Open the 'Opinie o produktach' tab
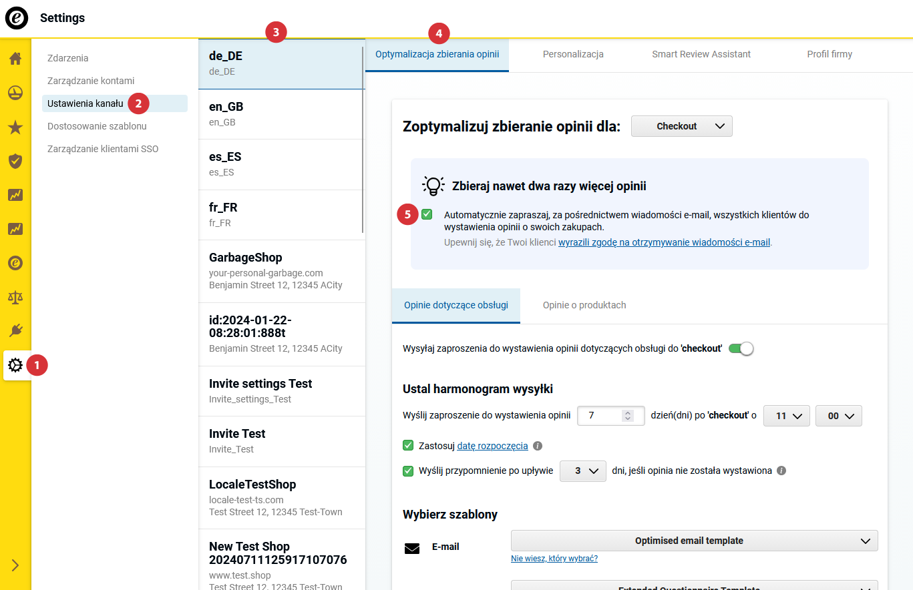This screenshot has height=590, width=913. 584,305
